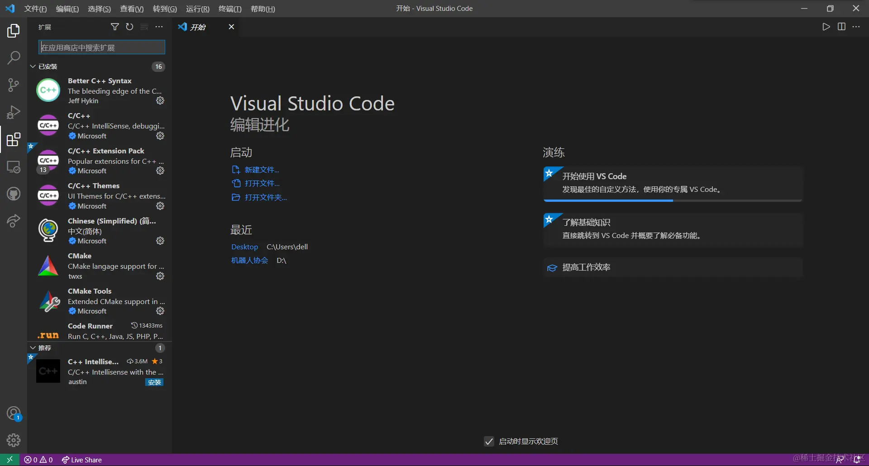Image resolution: width=869 pixels, height=466 pixels.
Task: Open the 文件(F) menu
Action: click(35, 9)
